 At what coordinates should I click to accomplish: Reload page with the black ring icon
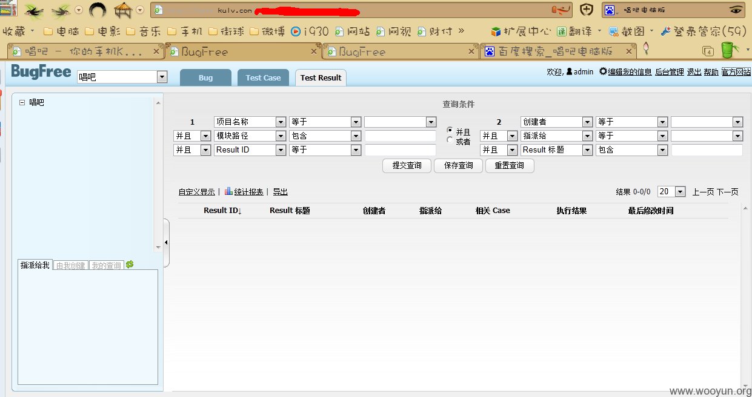pyautogui.click(x=98, y=10)
